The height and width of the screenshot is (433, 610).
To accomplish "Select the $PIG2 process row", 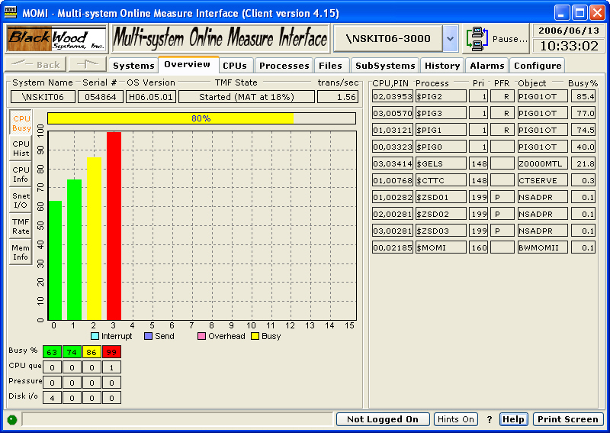I will 483,96.
